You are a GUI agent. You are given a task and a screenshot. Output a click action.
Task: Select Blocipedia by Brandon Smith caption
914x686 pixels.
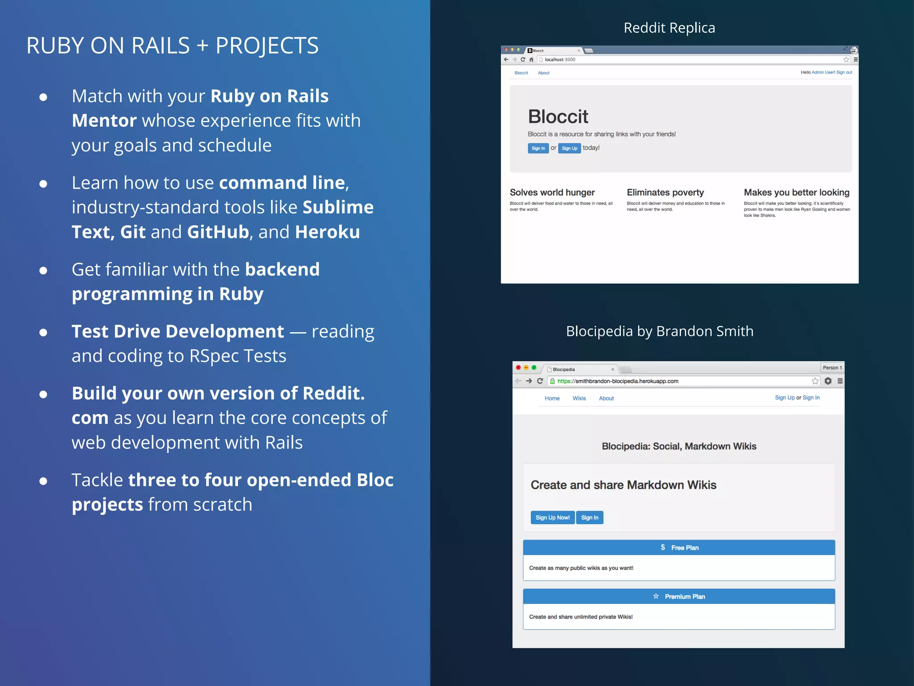click(660, 331)
